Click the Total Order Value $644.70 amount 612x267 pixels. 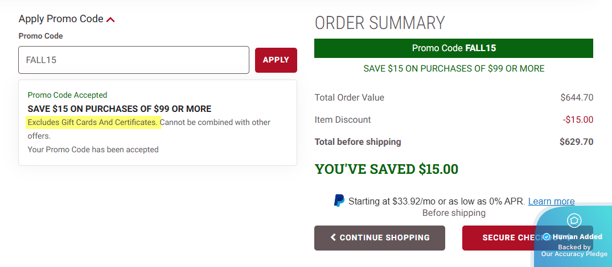pyautogui.click(x=577, y=98)
